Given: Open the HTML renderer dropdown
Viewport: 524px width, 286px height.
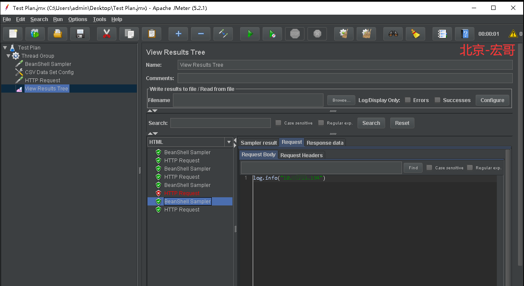Looking at the screenshot, I should 229,142.
